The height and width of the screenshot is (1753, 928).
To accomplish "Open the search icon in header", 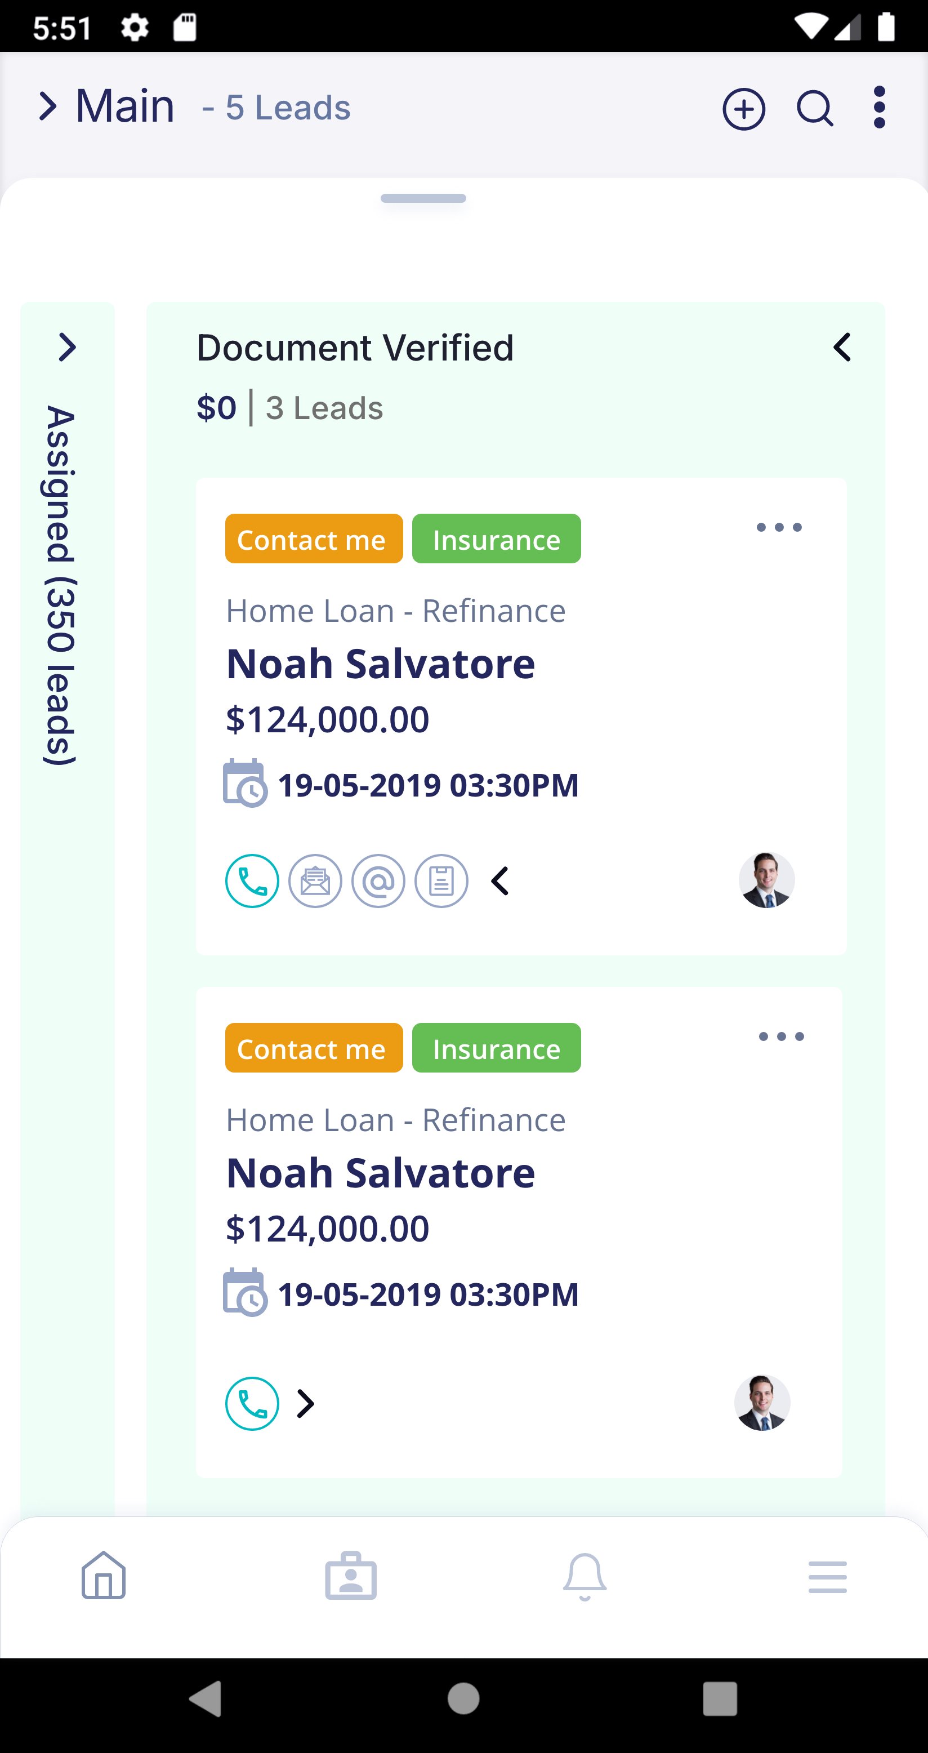I will pyautogui.click(x=814, y=109).
